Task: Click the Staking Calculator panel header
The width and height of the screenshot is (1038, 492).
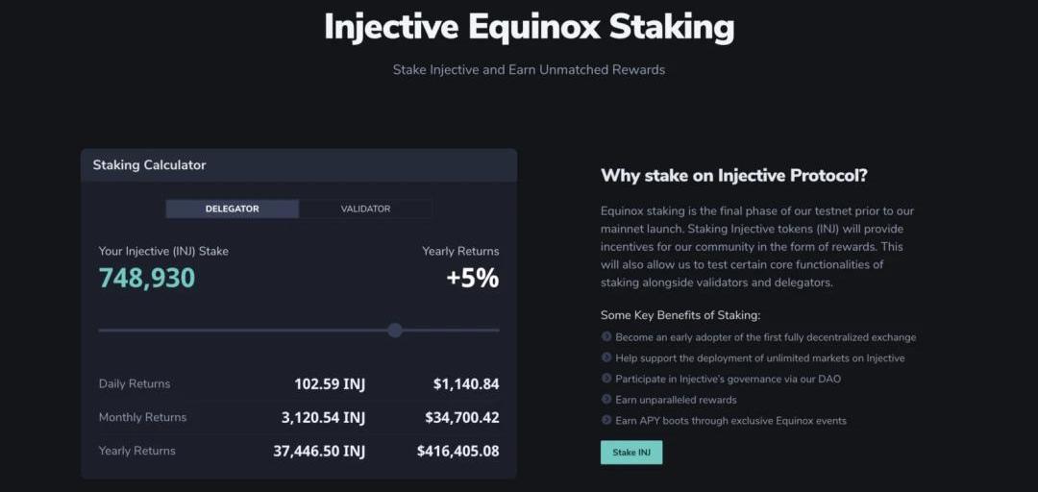Action: 299,165
